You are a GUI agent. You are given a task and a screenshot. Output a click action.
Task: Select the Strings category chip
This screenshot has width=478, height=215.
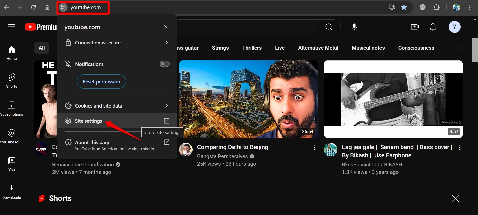tap(220, 48)
